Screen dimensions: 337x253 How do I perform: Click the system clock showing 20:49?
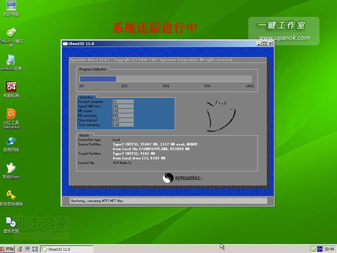329,249
